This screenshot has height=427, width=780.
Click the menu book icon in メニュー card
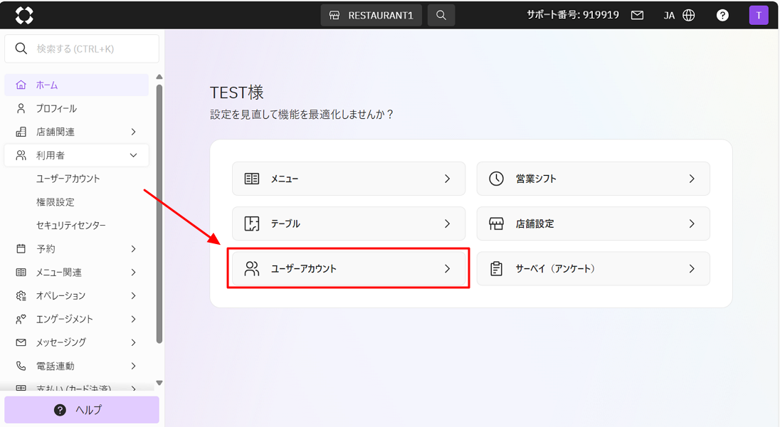(x=252, y=179)
